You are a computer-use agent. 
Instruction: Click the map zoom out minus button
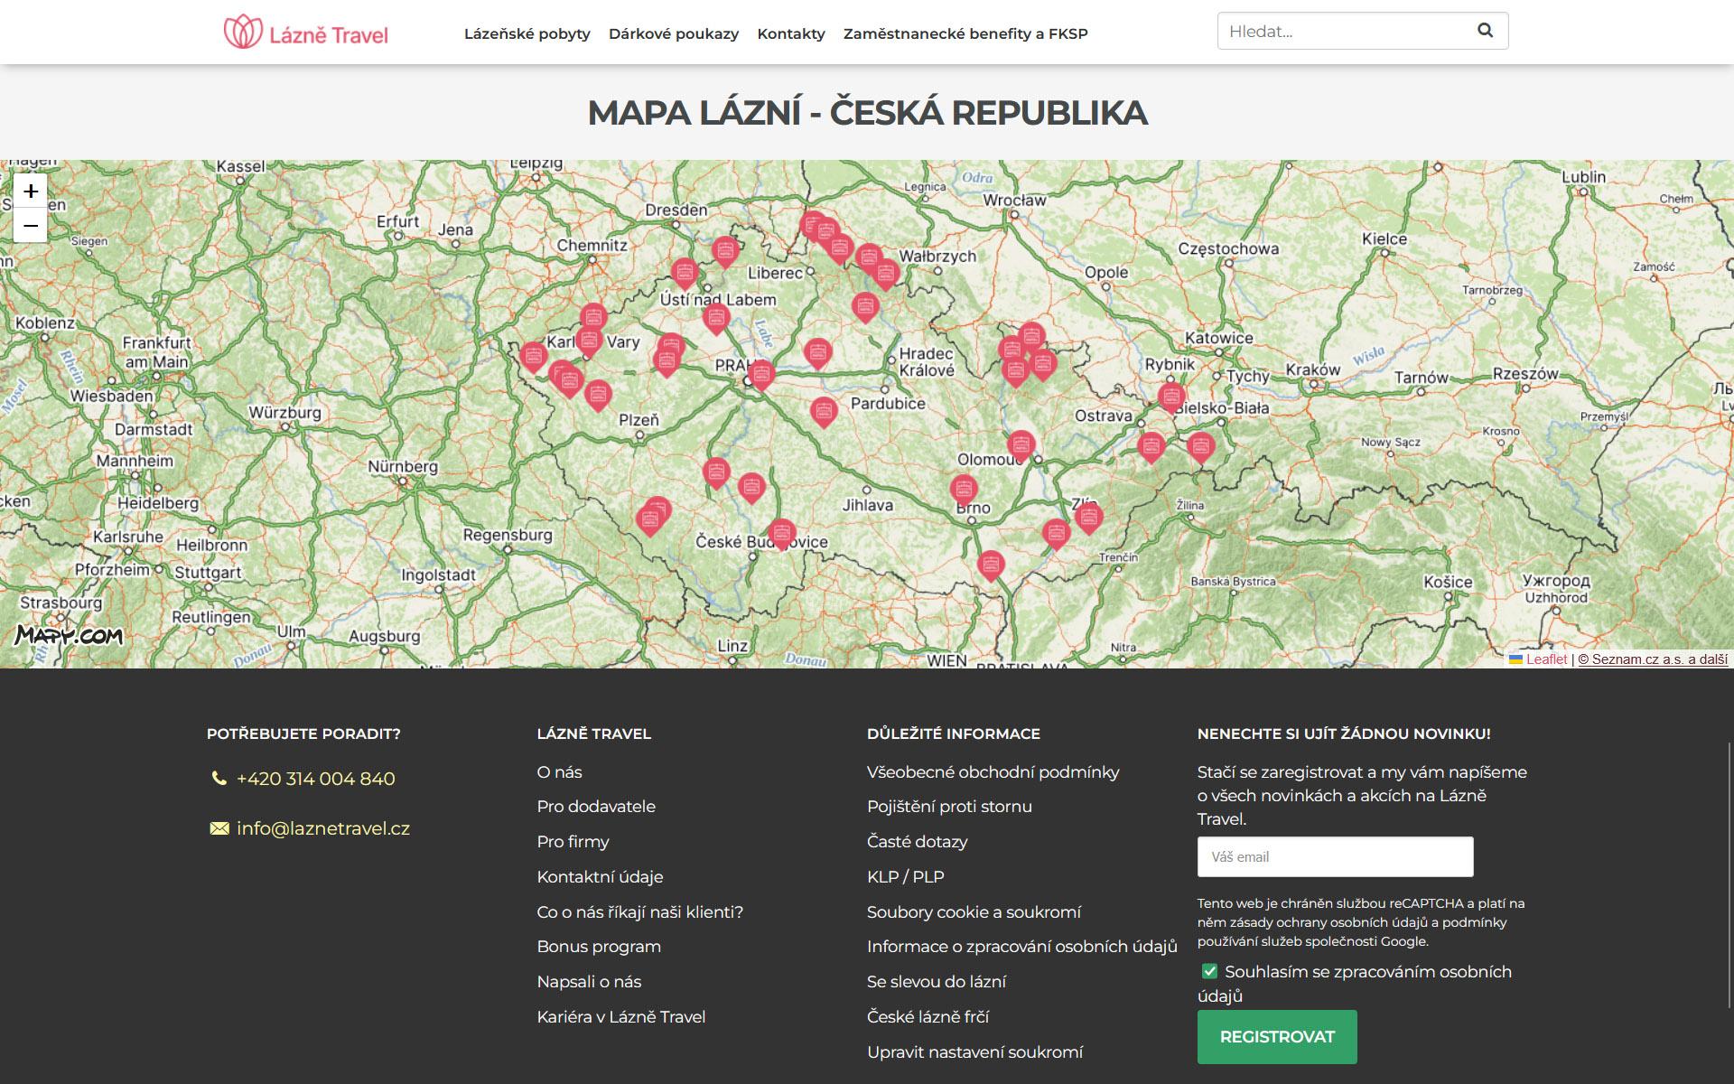[x=31, y=225]
